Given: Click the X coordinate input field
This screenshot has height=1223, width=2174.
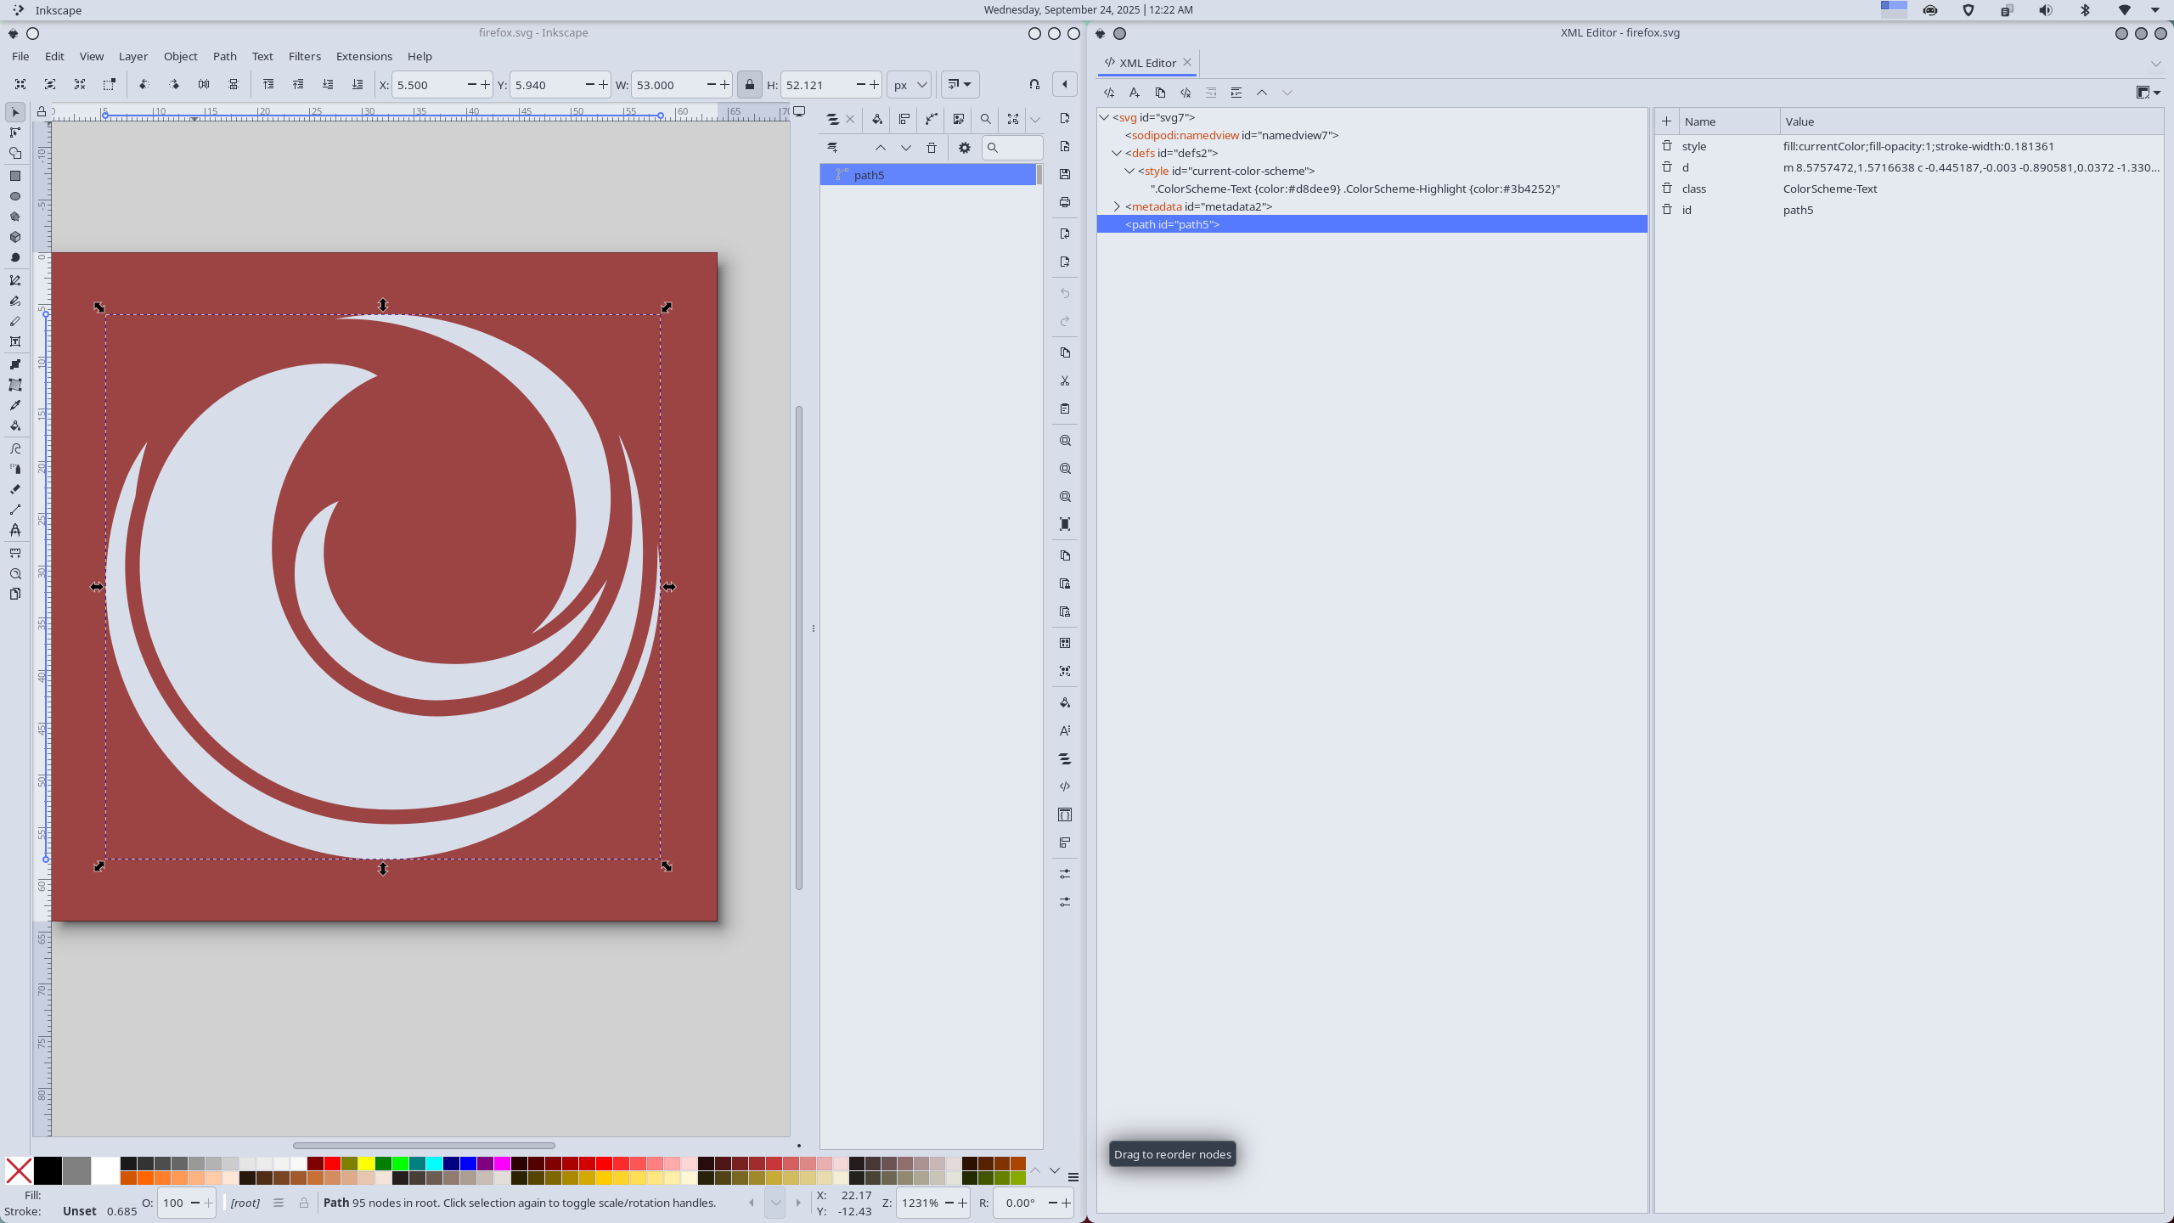Looking at the screenshot, I should click(429, 85).
